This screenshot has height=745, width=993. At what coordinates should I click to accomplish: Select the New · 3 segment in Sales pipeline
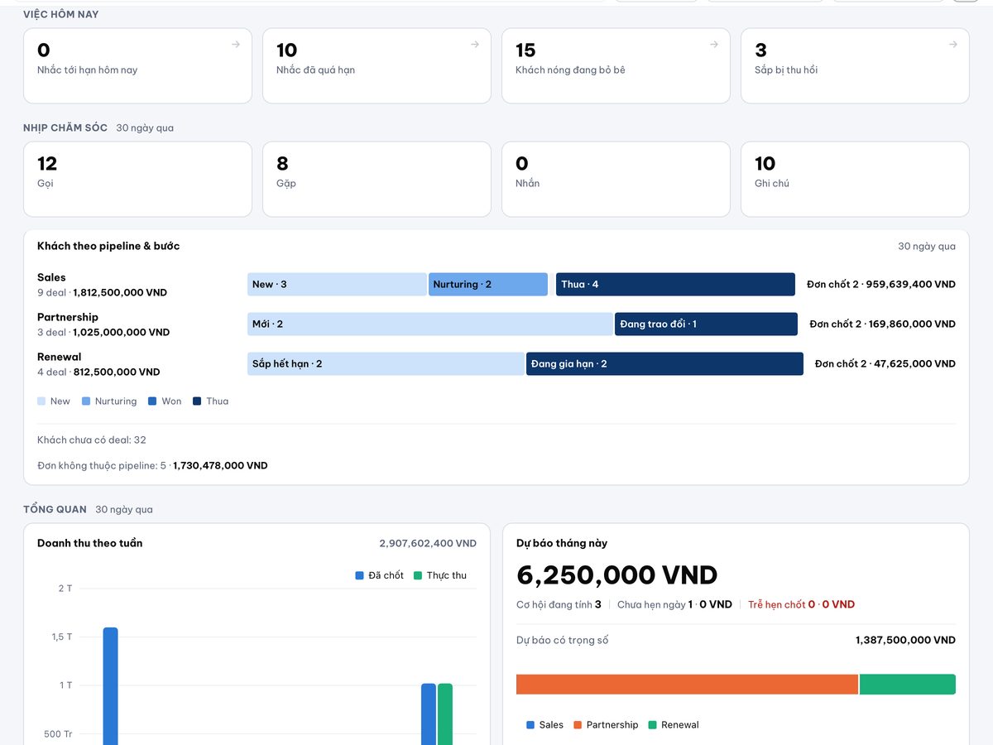pyautogui.click(x=337, y=285)
